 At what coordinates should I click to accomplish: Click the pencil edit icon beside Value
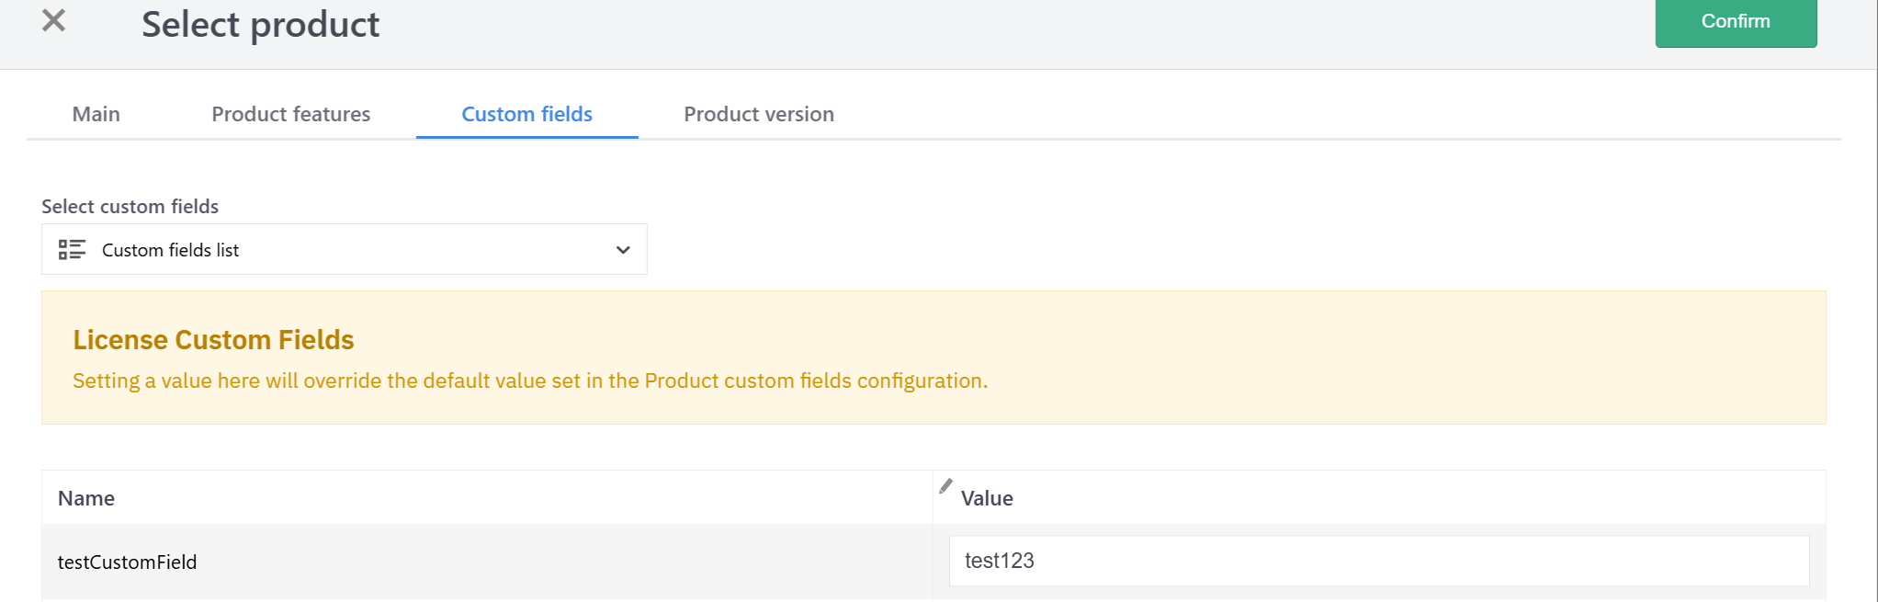click(x=945, y=486)
